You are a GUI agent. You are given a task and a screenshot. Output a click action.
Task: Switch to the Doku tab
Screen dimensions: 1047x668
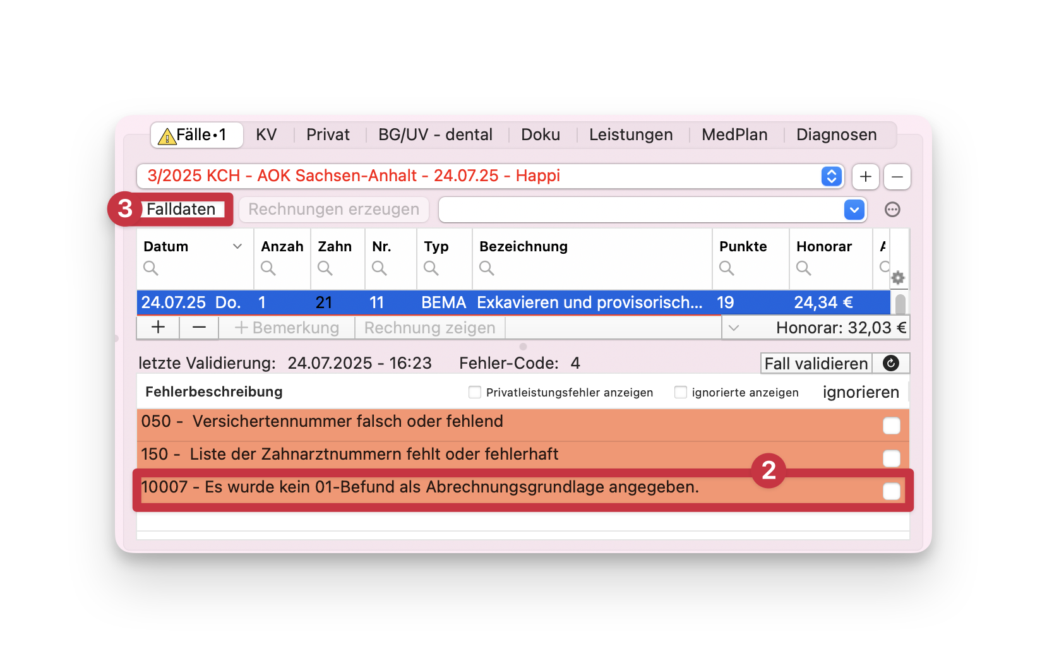[541, 135]
